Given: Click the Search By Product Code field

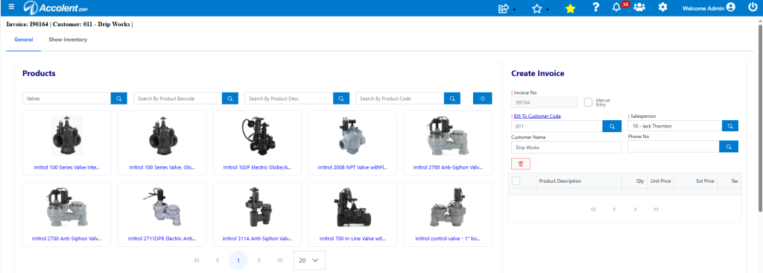Looking at the screenshot, I should 399,98.
